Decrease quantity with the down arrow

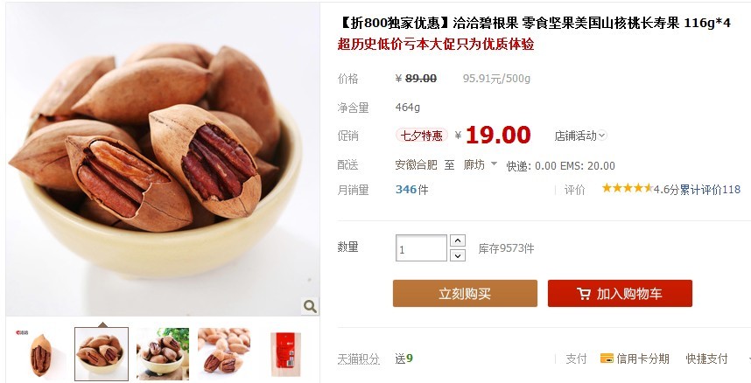tap(458, 255)
